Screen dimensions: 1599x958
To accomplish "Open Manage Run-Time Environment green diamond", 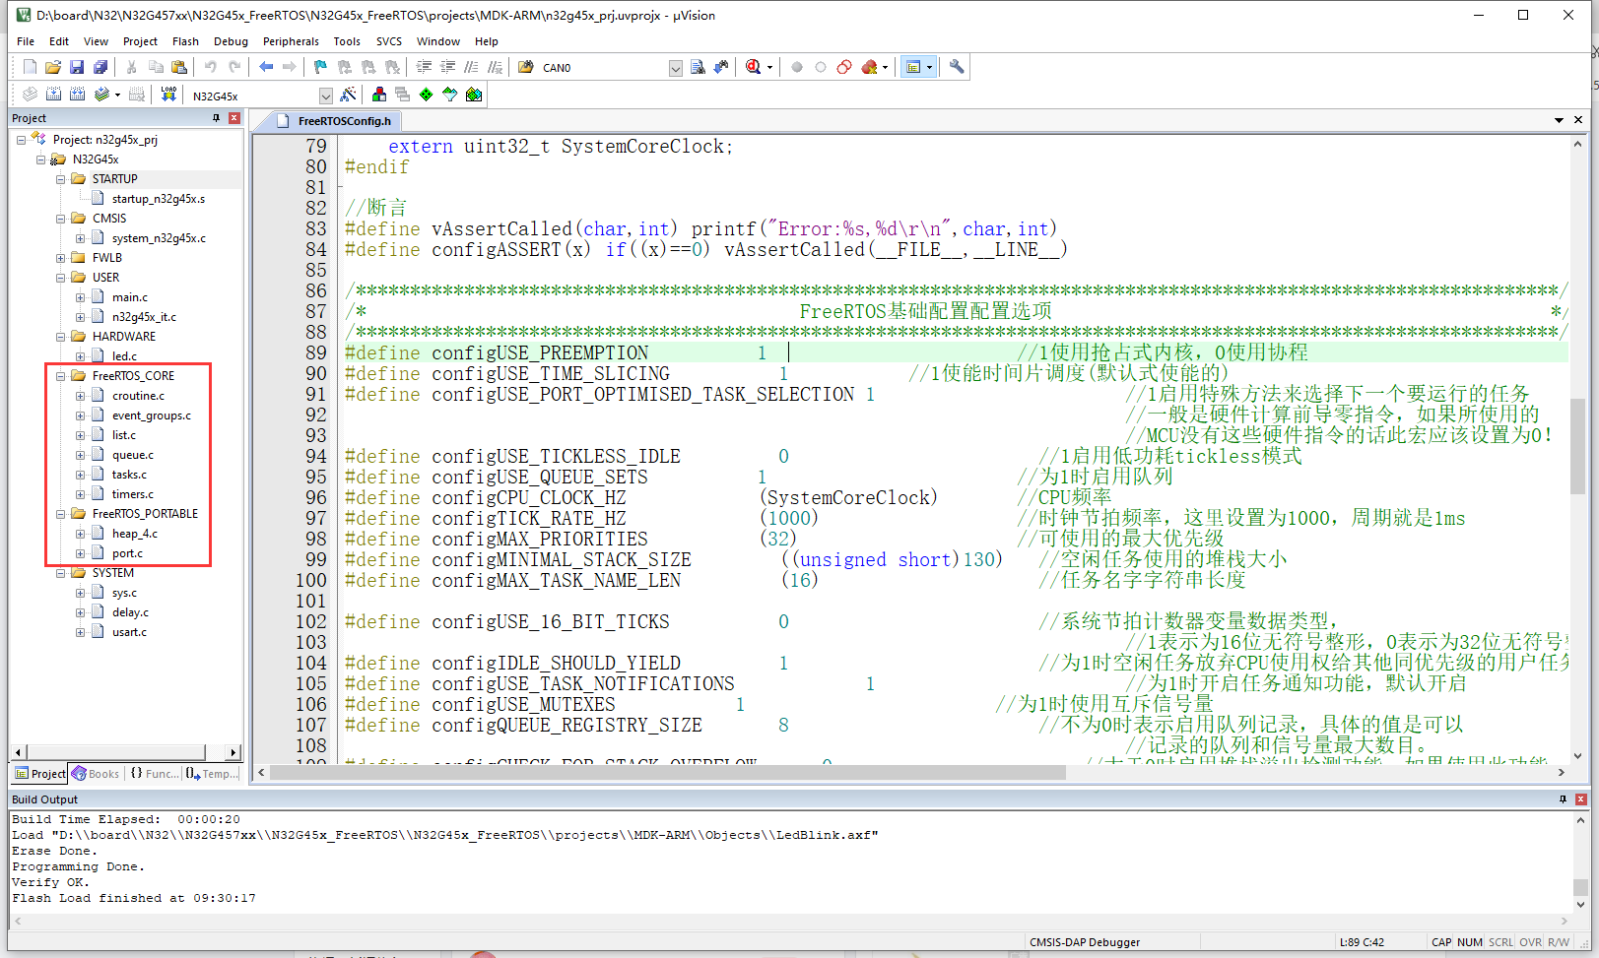I will [x=426, y=95].
